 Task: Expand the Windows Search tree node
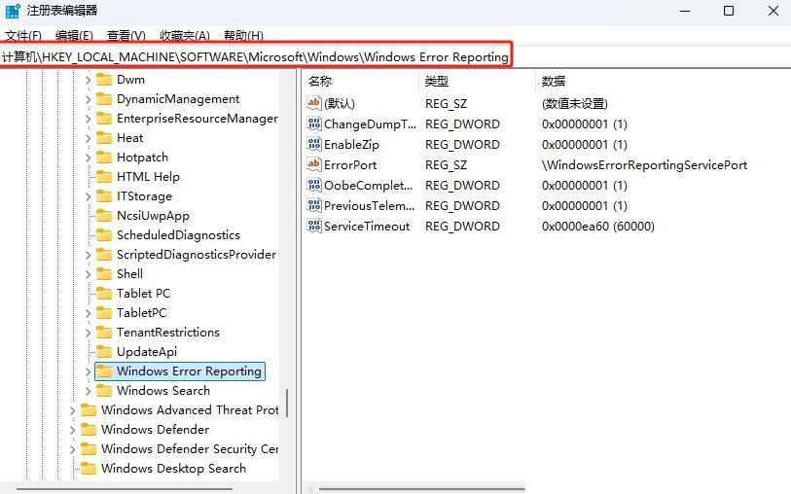(89, 390)
